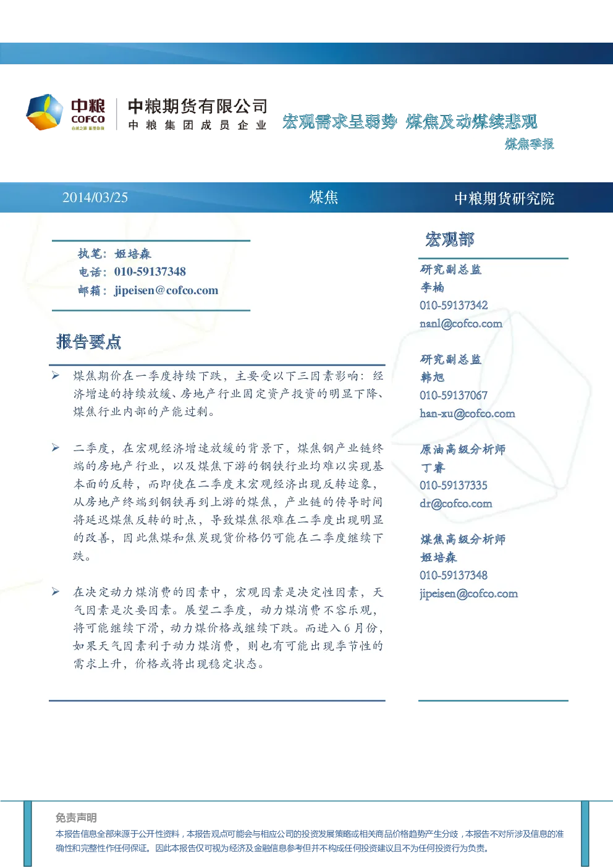This screenshot has width=613, height=867.
Task: Click the 报告要点 heading
Action: click(x=89, y=342)
